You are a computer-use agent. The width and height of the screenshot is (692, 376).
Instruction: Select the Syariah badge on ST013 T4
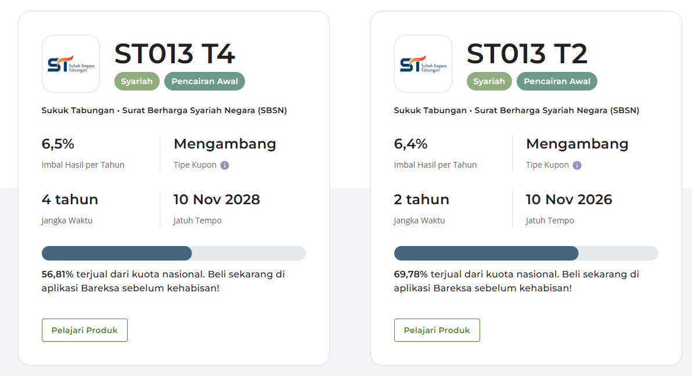137,81
